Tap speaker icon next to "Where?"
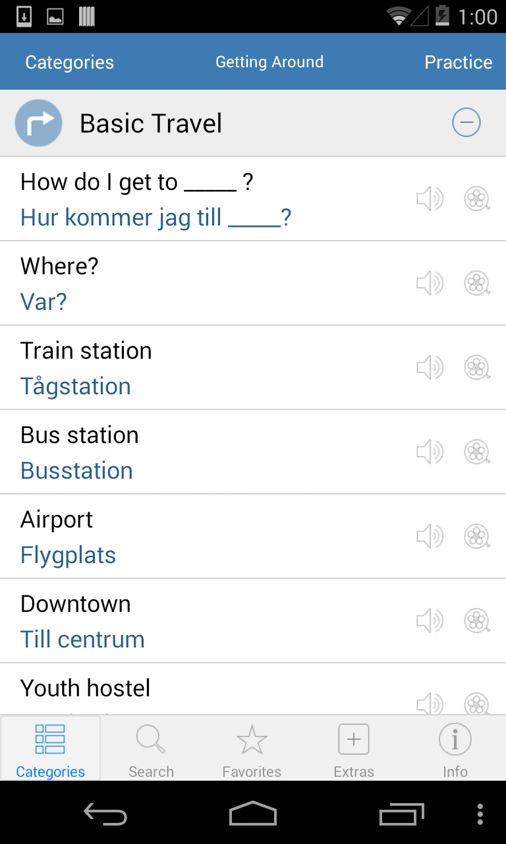506x844 pixels. click(x=430, y=283)
